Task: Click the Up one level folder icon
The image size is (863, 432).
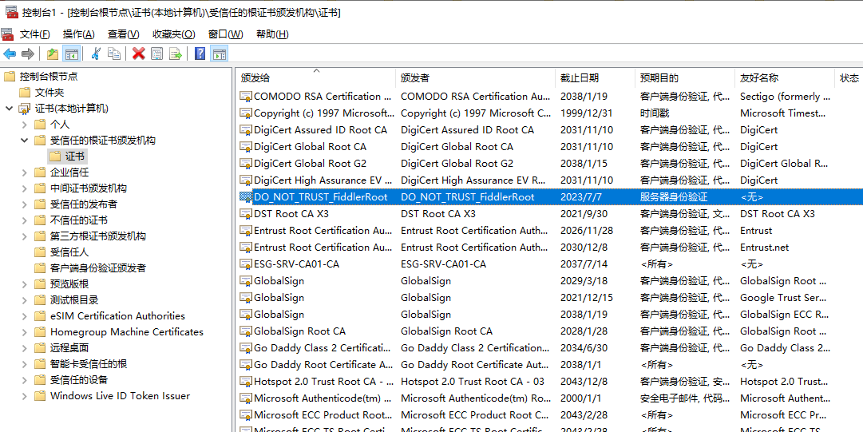Action: [53, 54]
